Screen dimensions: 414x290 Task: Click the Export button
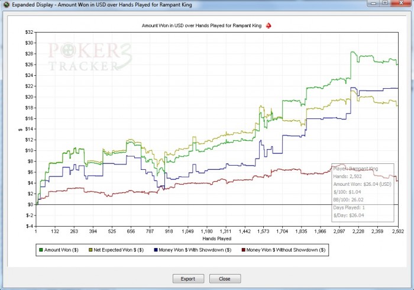(x=188, y=279)
